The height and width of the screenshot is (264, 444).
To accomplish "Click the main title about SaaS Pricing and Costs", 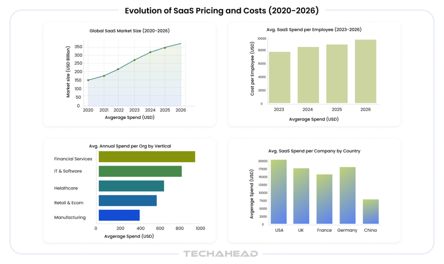I will (222, 11).
